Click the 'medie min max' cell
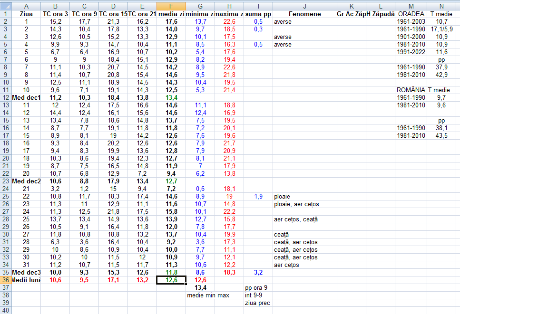This screenshot has height=314, width=548. pos(208,295)
